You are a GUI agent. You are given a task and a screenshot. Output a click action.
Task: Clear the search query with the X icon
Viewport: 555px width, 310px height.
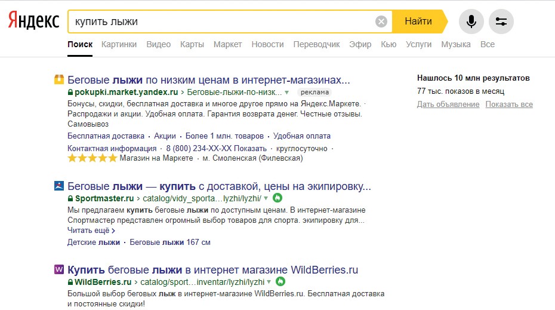(381, 22)
